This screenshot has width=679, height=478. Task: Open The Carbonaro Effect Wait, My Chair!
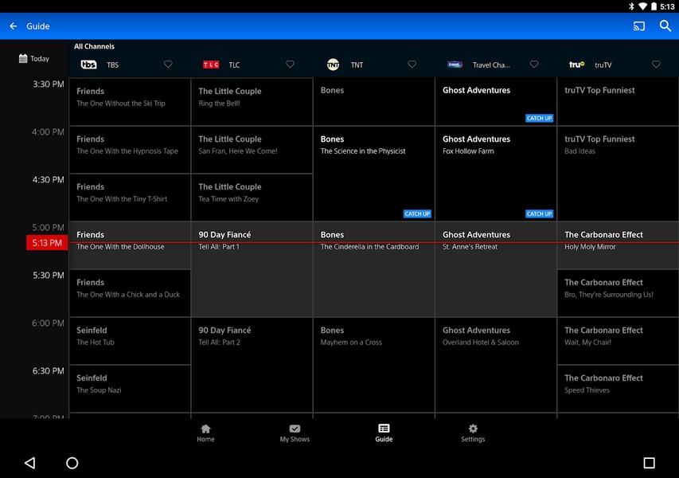(x=618, y=341)
